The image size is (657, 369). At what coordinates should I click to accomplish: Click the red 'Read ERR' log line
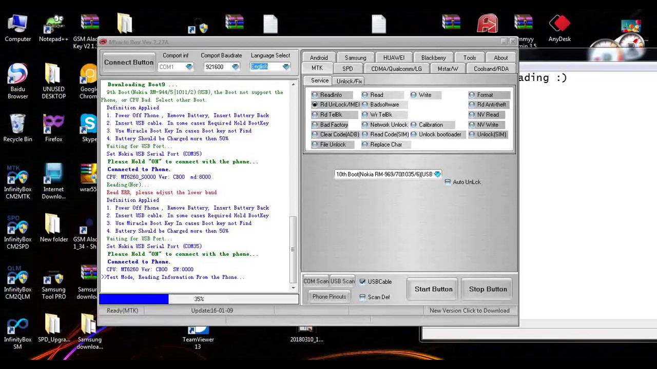pos(162,192)
